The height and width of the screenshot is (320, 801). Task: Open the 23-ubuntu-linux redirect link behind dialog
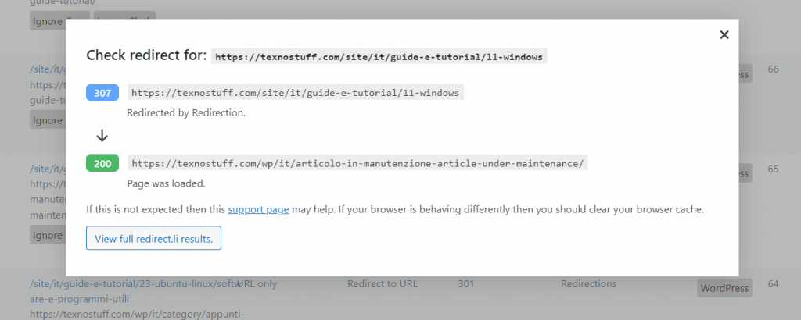pos(135,291)
